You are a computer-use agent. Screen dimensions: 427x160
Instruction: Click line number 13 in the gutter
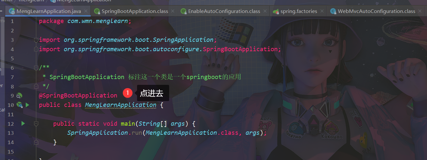click(10, 133)
